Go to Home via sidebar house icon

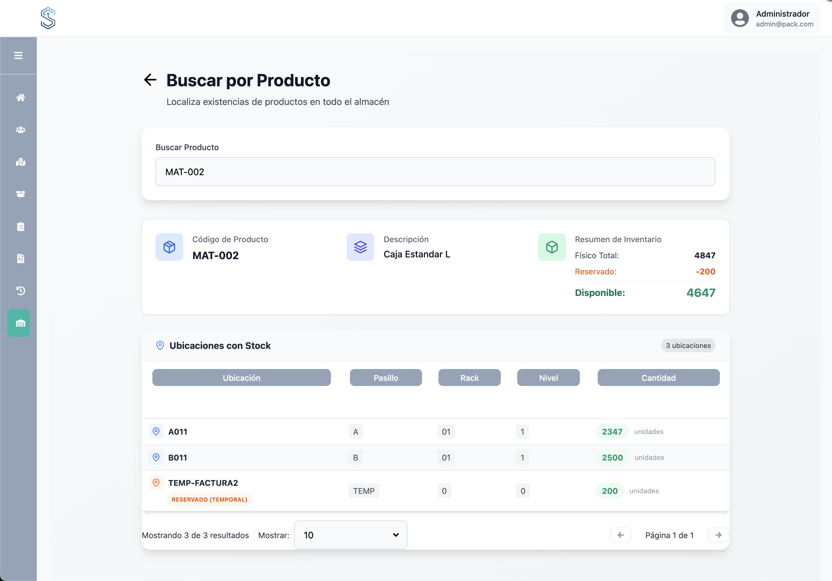[x=21, y=98]
